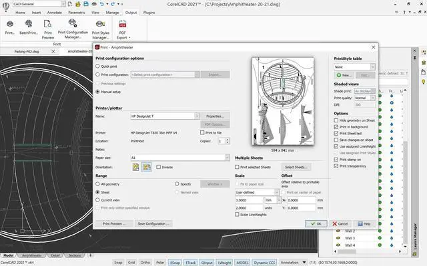Click the Save Configuration button
The width and height of the screenshot is (427, 266).
153,223
